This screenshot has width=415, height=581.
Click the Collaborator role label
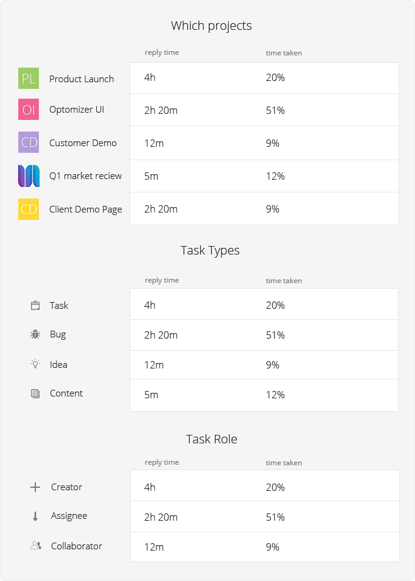[x=77, y=546]
